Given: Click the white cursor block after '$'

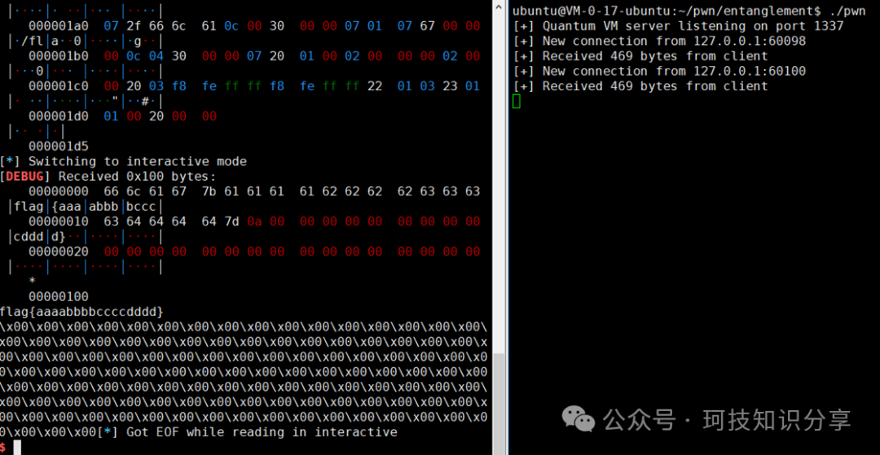Looking at the screenshot, I should (x=17, y=447).
